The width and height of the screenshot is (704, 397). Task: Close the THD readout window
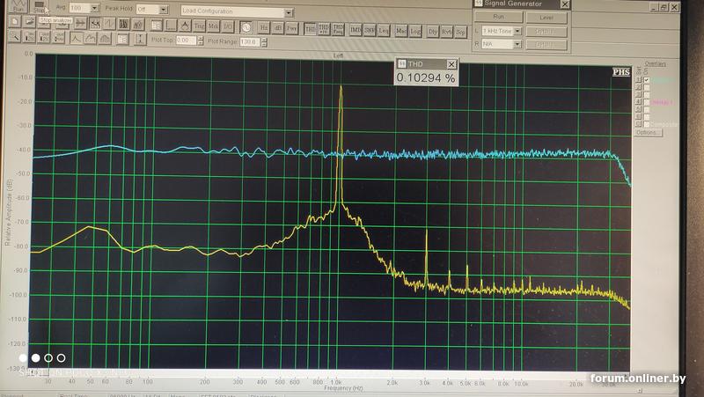[451, 64]
